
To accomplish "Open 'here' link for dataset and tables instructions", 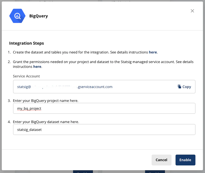I will (x=153, y=52).
